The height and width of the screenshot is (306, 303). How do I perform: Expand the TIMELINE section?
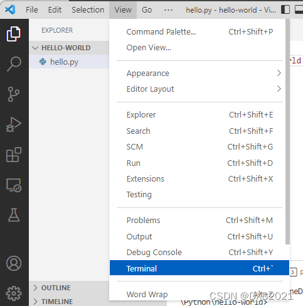(69, 302)
